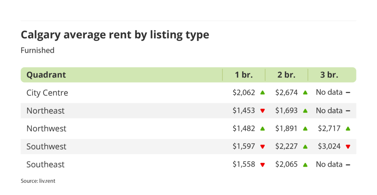The width and height of the screenshot is (377, 195).
Task: Click the red down arrow beside $1,558
Action: [263, 165]
